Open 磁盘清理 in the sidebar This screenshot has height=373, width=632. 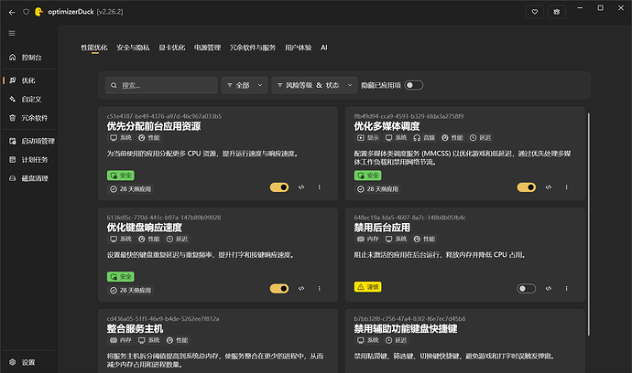tap(29, 178)
